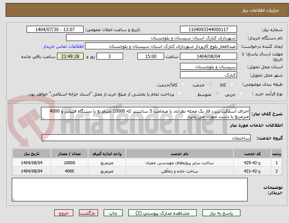The image size is (289, 223).
Task: Click the quantity cell 10000
Action: coord(69,163)
